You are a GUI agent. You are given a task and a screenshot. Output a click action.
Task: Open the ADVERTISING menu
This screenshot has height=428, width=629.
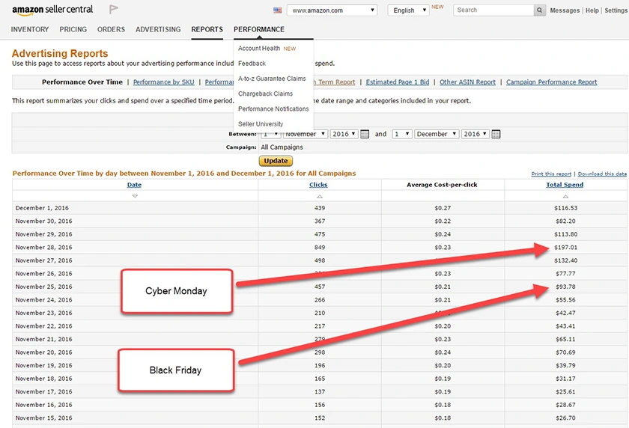[x=158, y=30]
